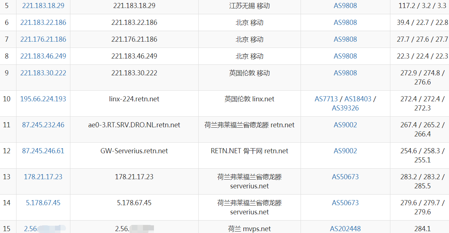Select hop number 13
This screenshot has width=449, height=233.
[x=7, y=177]
